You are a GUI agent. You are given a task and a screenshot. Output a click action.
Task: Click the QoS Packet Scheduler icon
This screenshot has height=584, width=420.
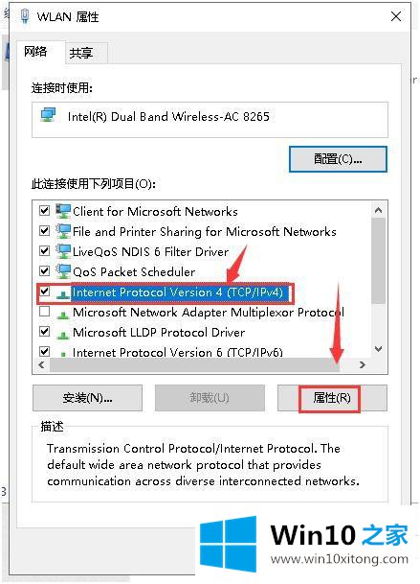[x=63, y=271]
